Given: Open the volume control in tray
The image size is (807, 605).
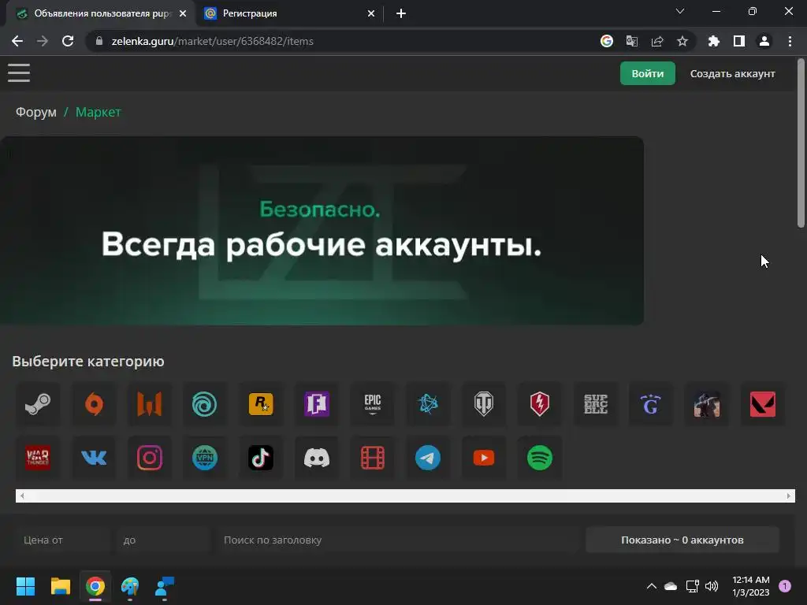Looking at the screenshot, I should click(x=712, y=586).
